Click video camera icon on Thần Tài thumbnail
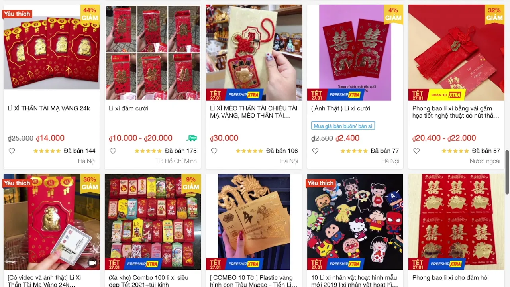This screenshot has width=510, height=287. coord(92,263)
